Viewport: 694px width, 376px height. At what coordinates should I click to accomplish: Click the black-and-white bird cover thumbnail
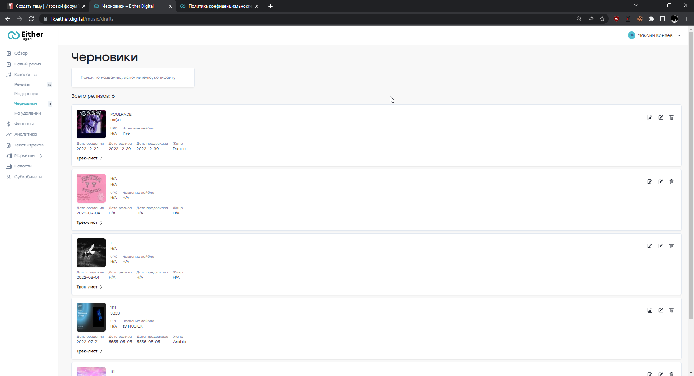pyautogui.click(x=91, y=253)
